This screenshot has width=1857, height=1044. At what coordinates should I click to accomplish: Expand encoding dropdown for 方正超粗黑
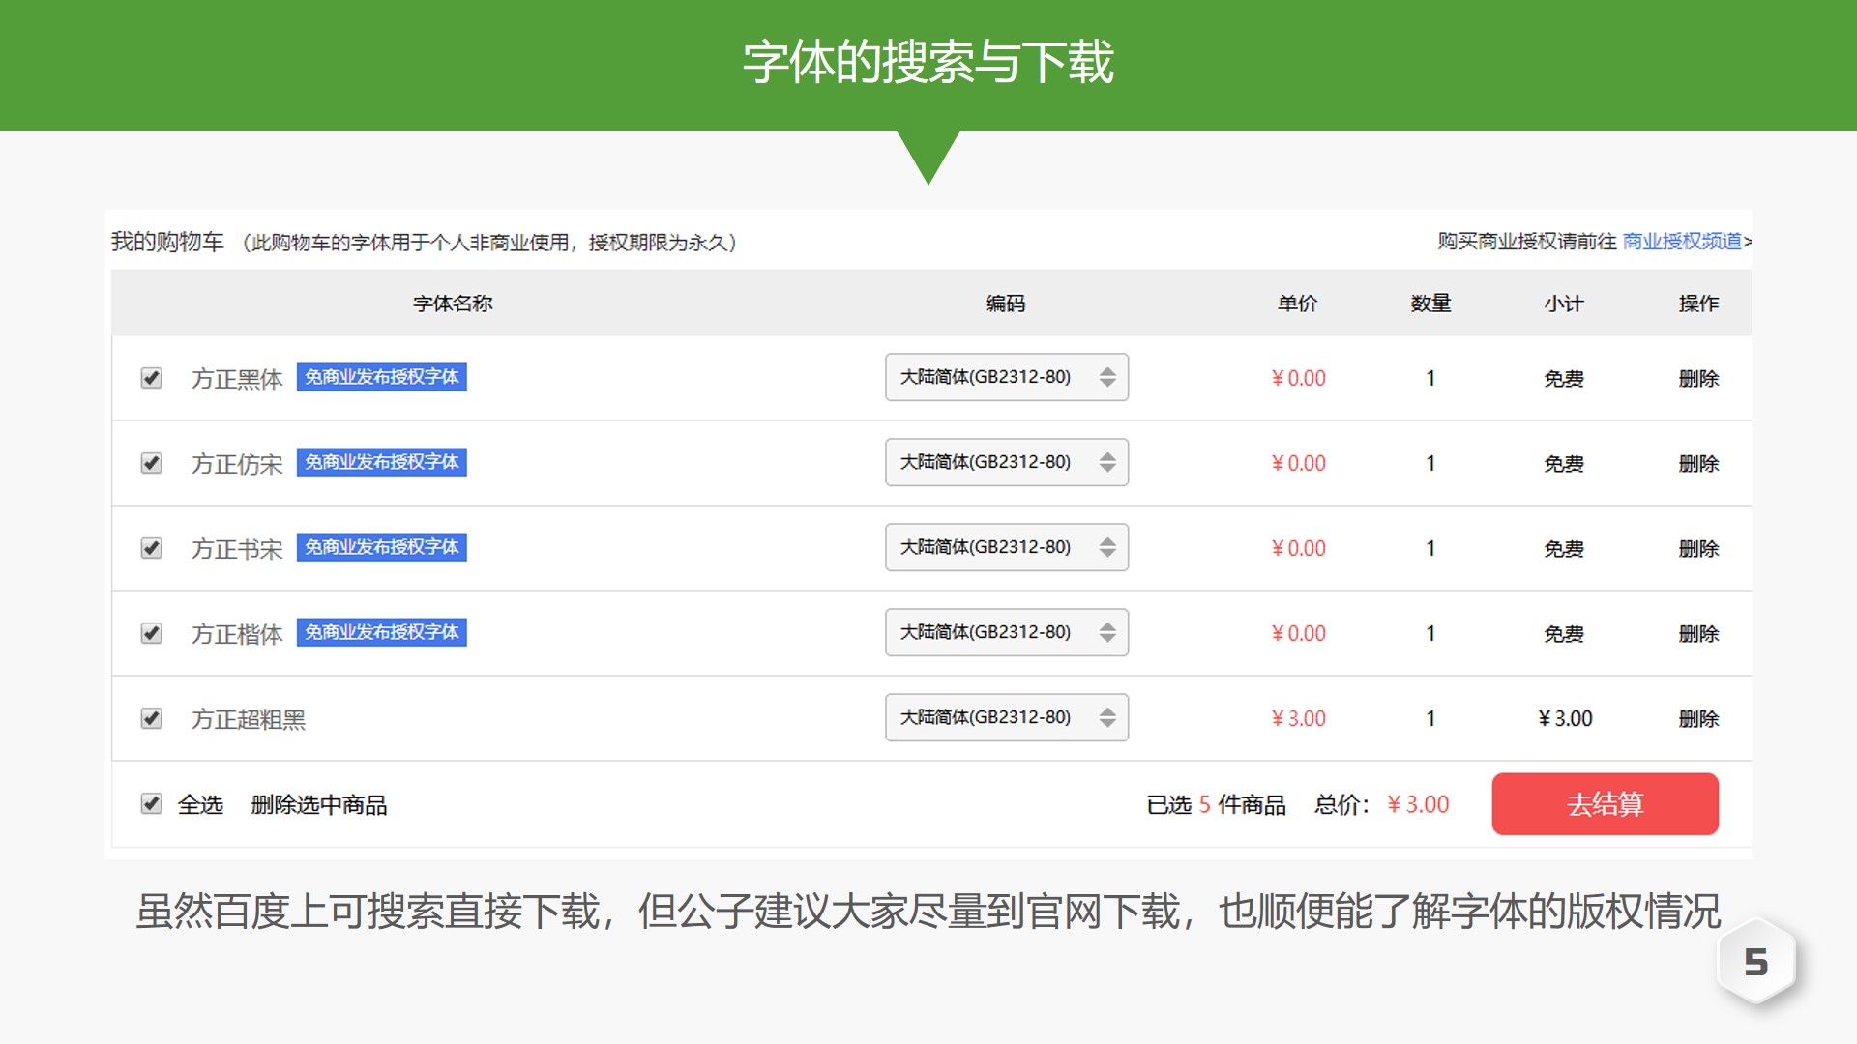tap(1006, 717)
